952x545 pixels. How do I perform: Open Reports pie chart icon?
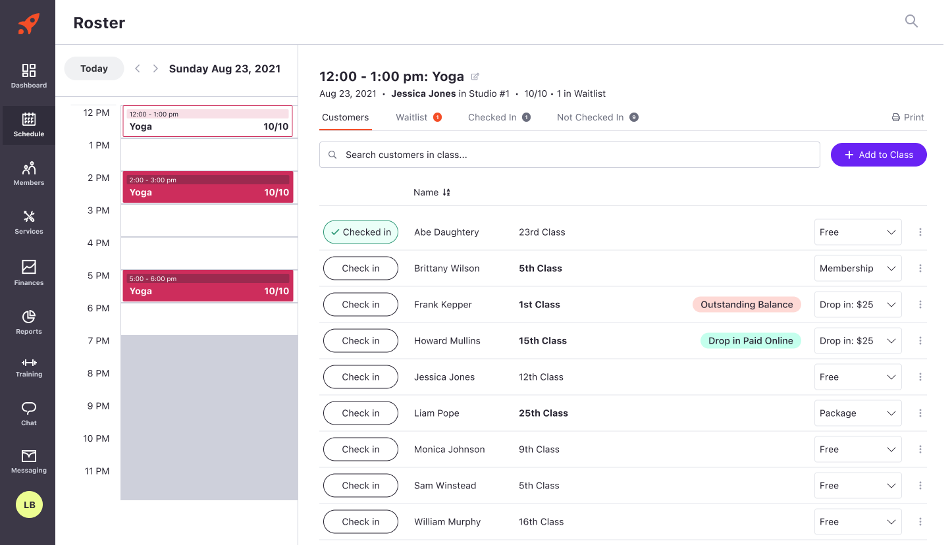pos(28,322)
